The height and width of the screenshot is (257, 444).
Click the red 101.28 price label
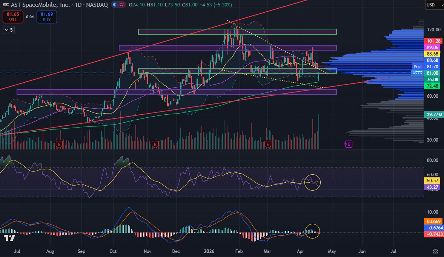point(434,41)
